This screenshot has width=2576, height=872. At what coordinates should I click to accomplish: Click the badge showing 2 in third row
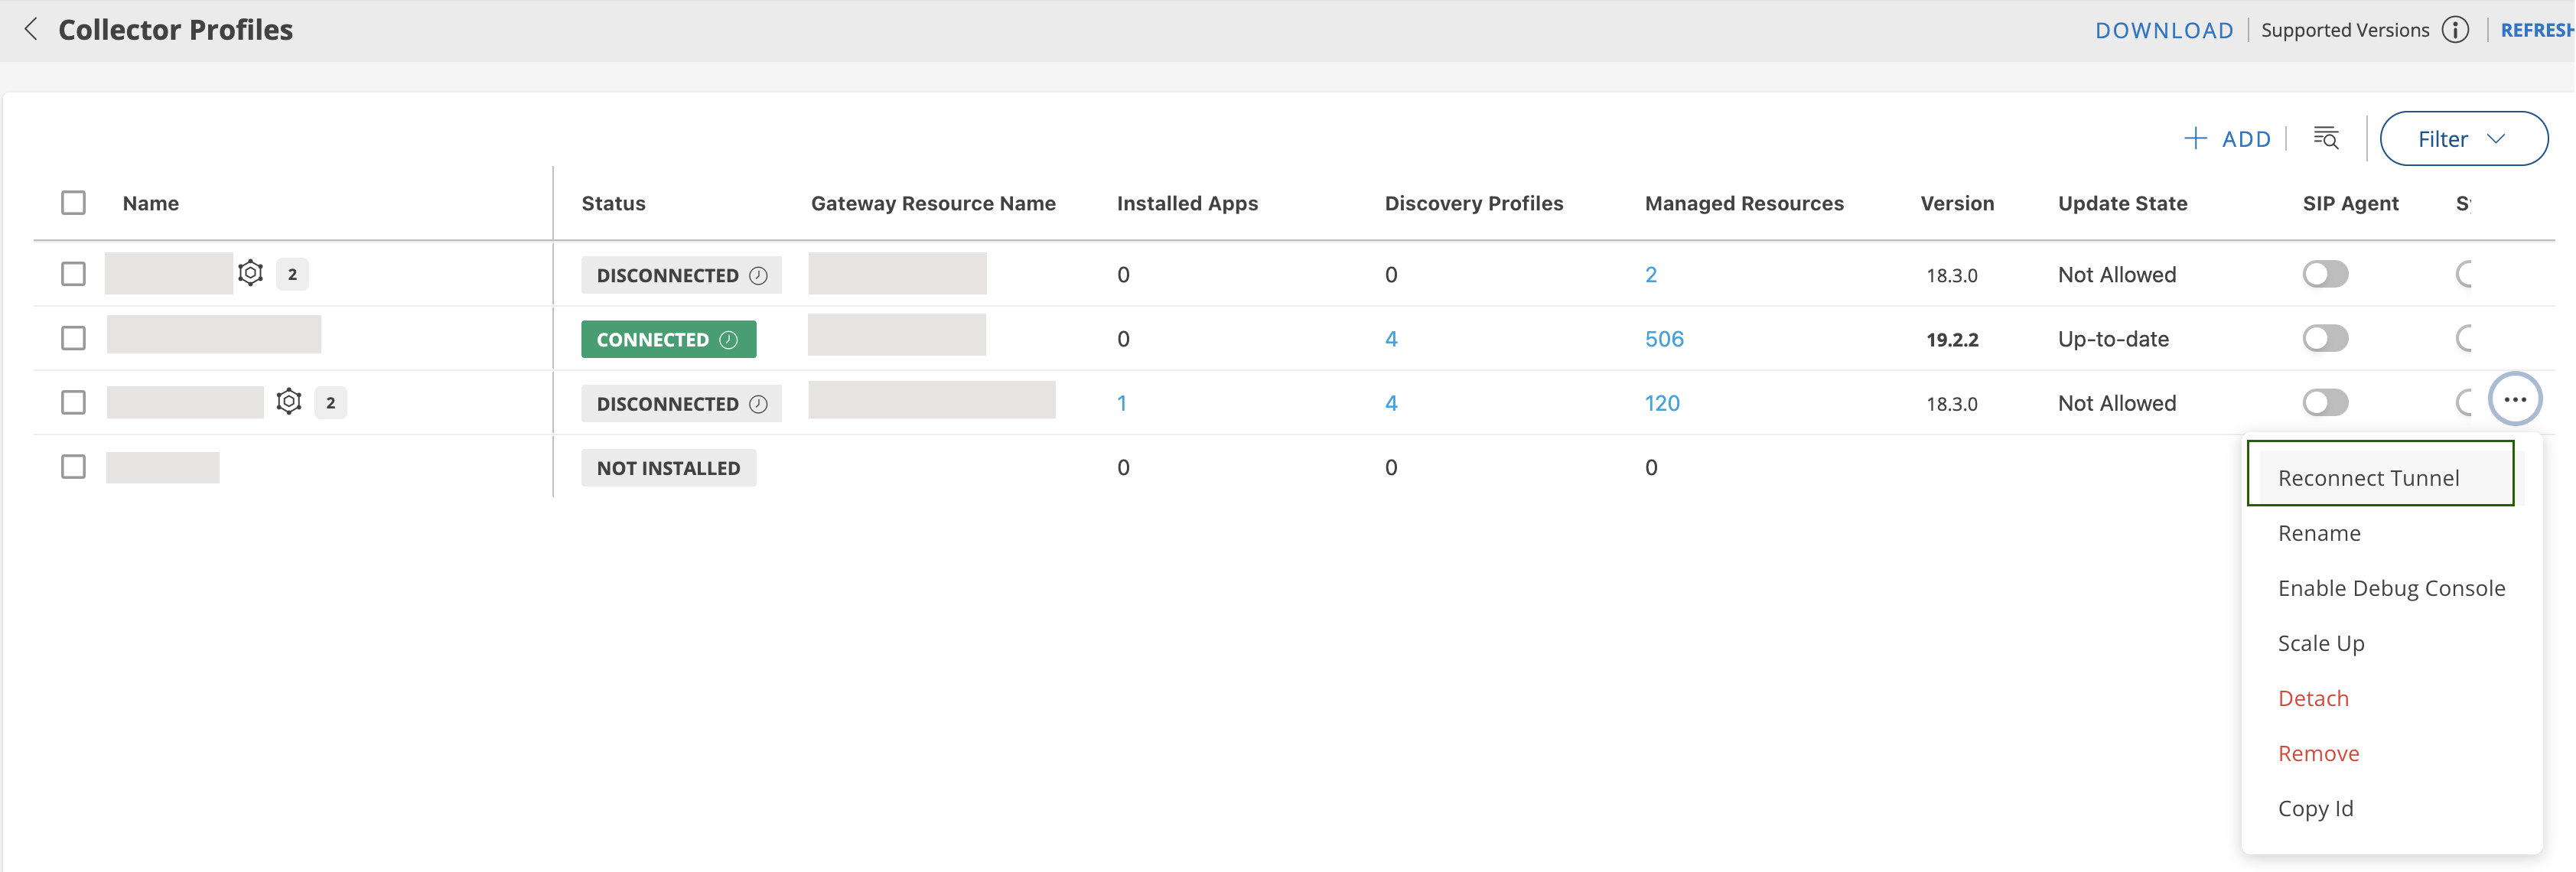coord(331,403)
